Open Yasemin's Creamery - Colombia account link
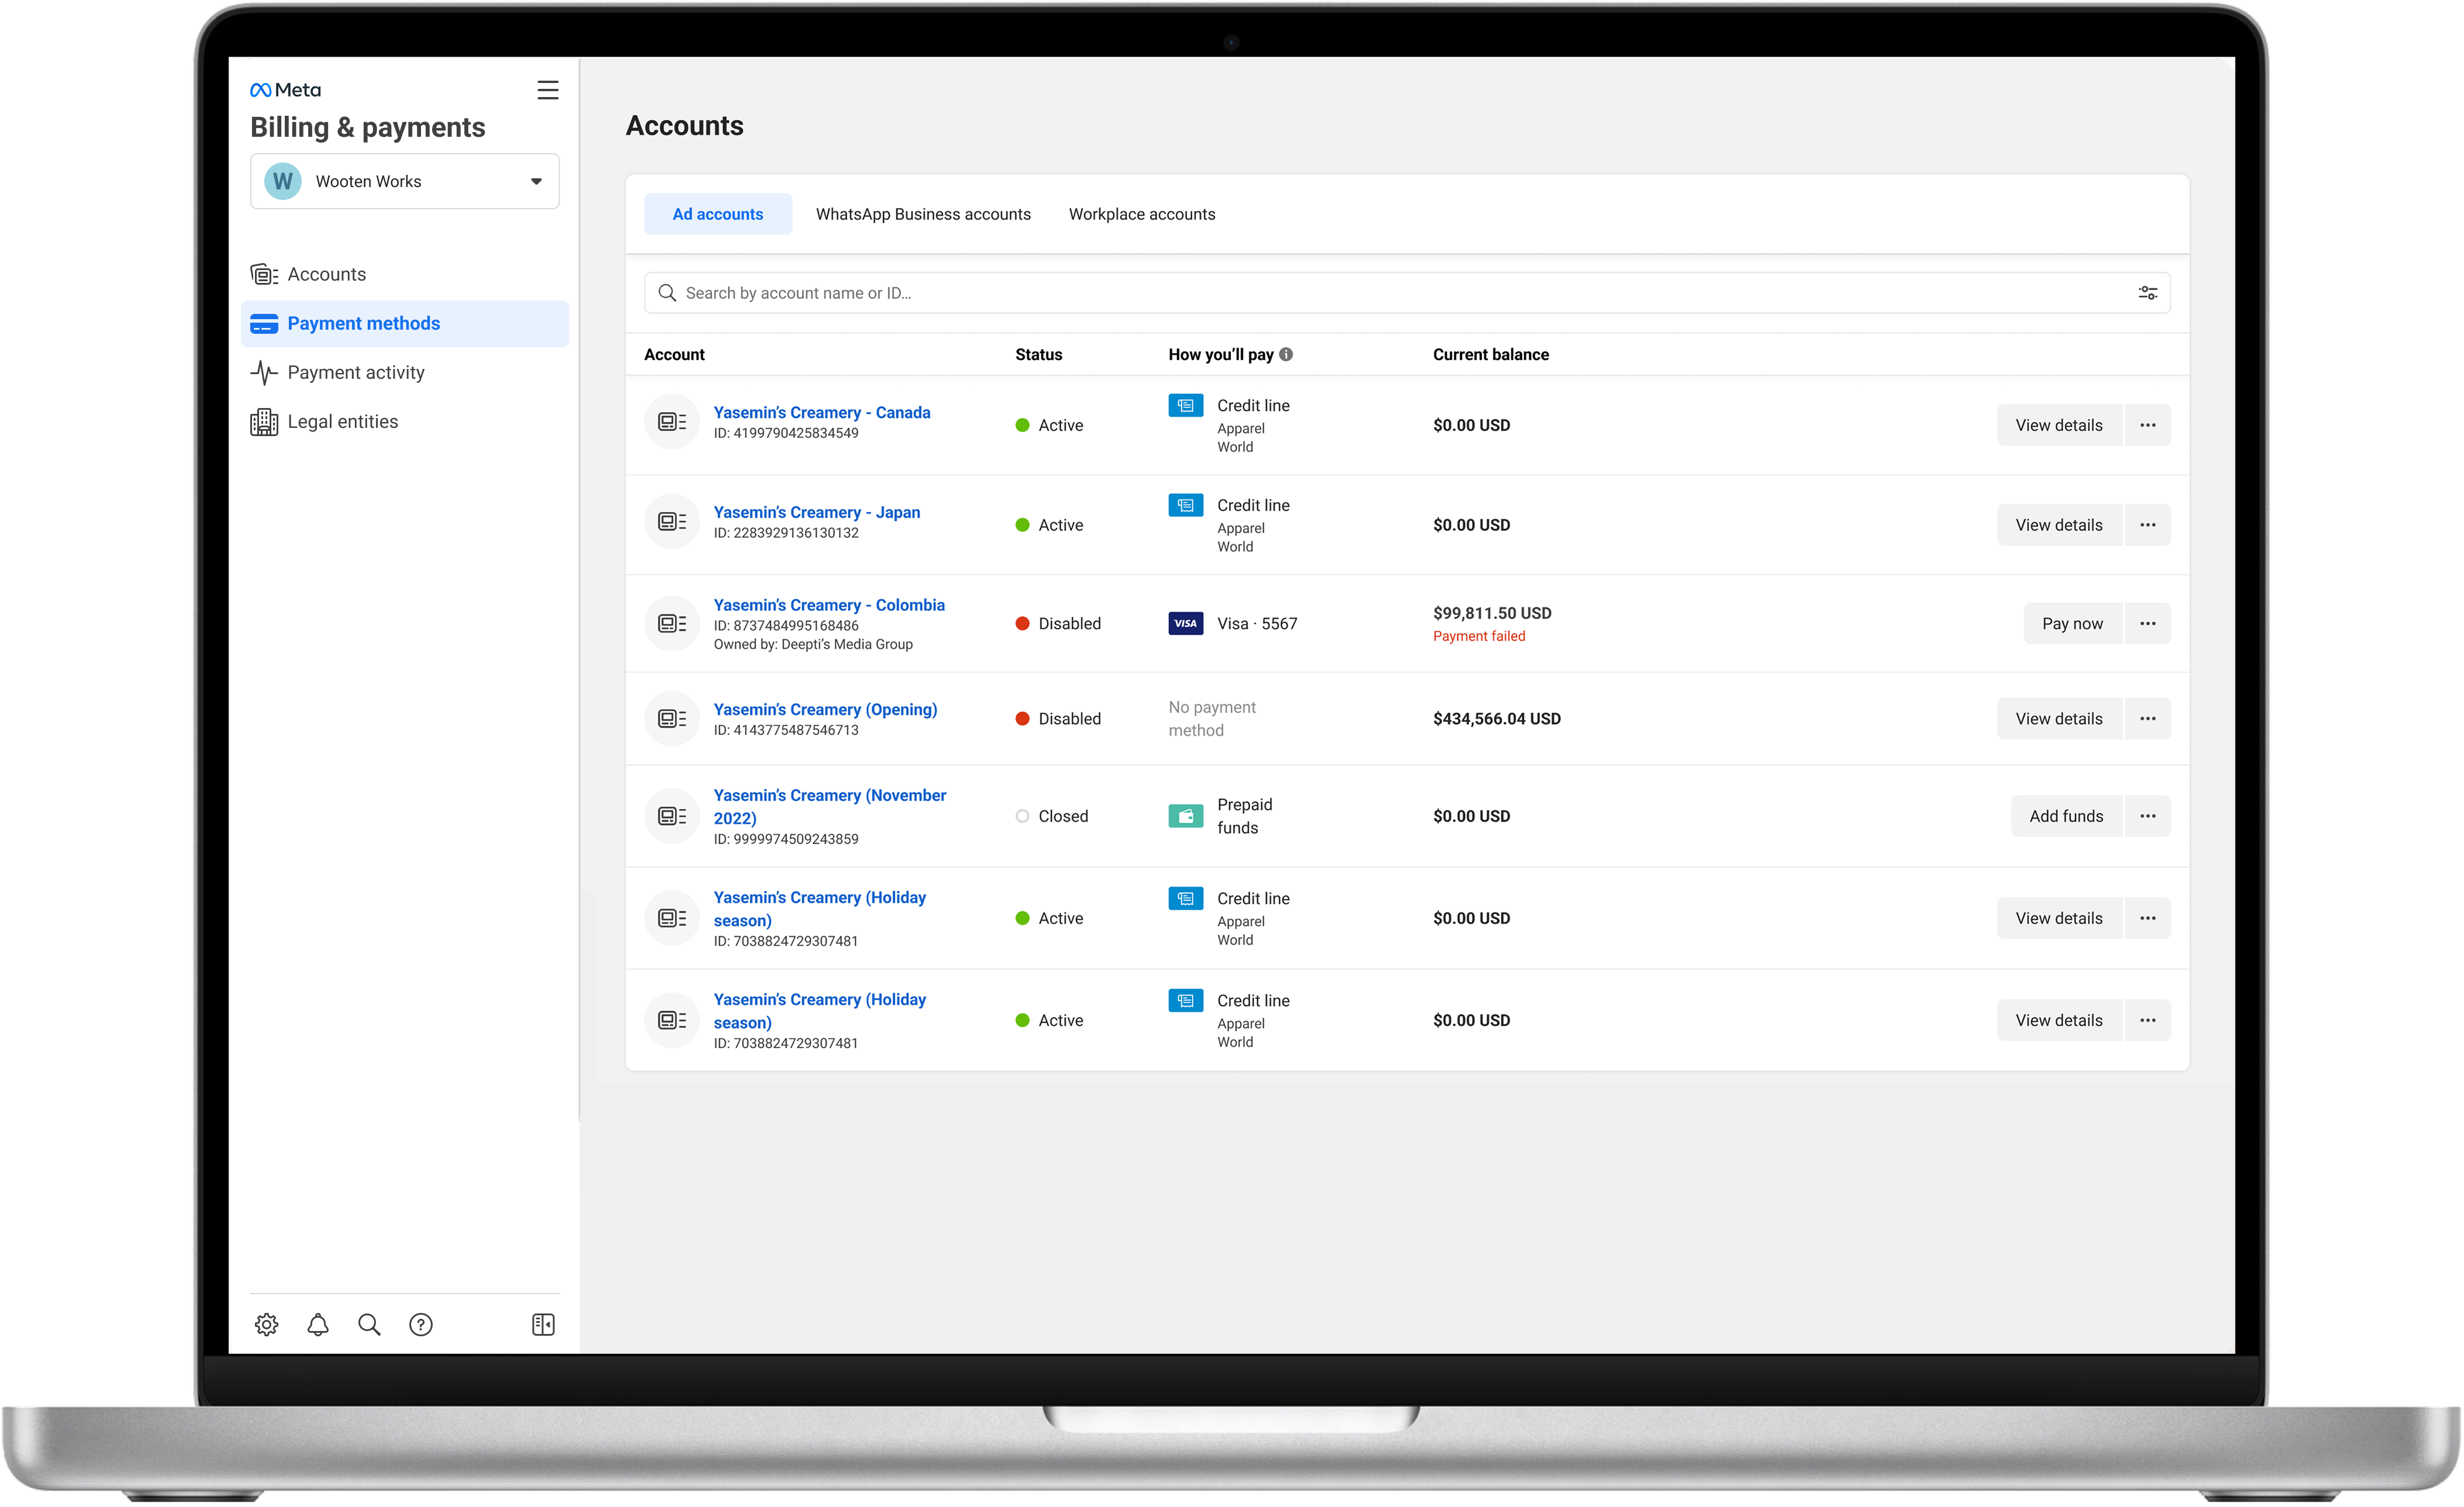The image size is (2464, 1507). (x=829, y=605)
